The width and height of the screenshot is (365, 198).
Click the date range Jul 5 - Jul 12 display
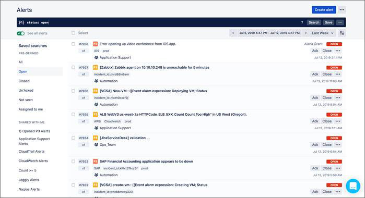(269, 33)
